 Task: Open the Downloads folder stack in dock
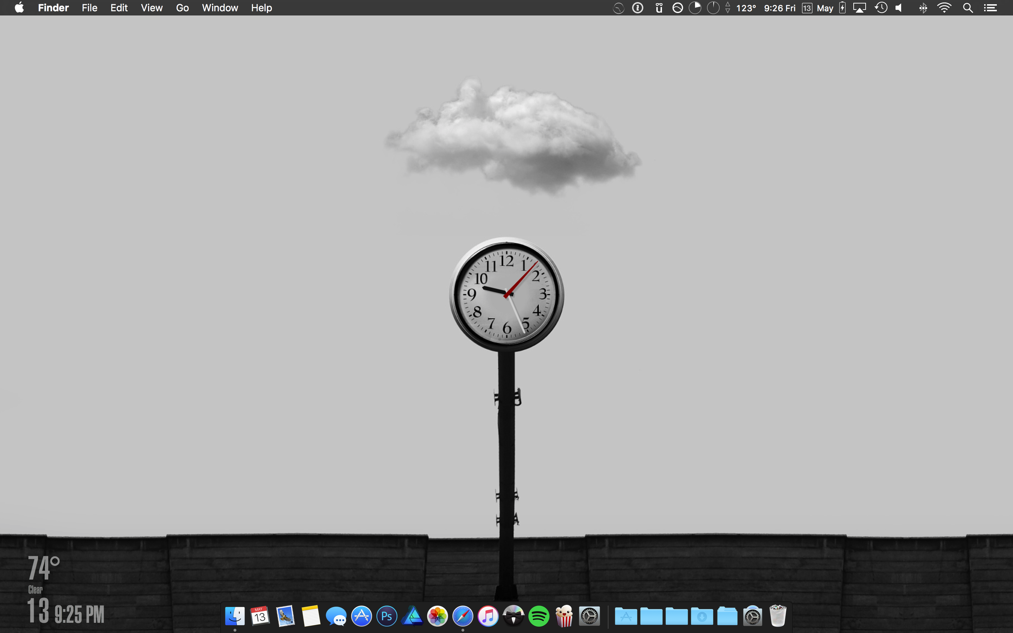pos(702,616)
